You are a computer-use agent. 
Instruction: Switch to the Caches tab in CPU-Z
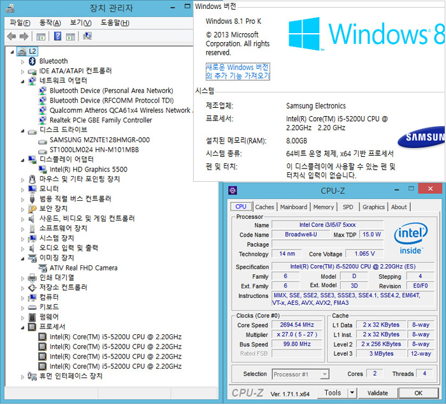pos(264,207)
